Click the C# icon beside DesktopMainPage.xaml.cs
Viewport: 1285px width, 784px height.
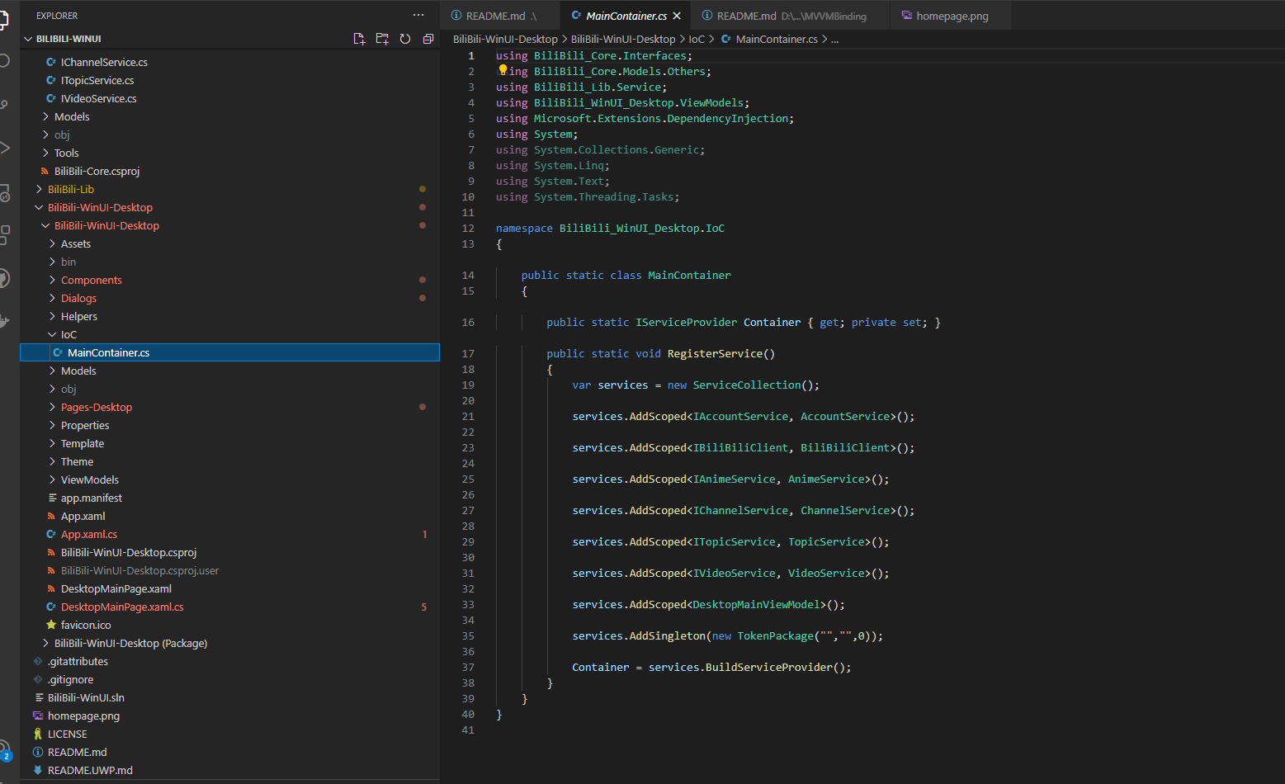pos(51,607)
